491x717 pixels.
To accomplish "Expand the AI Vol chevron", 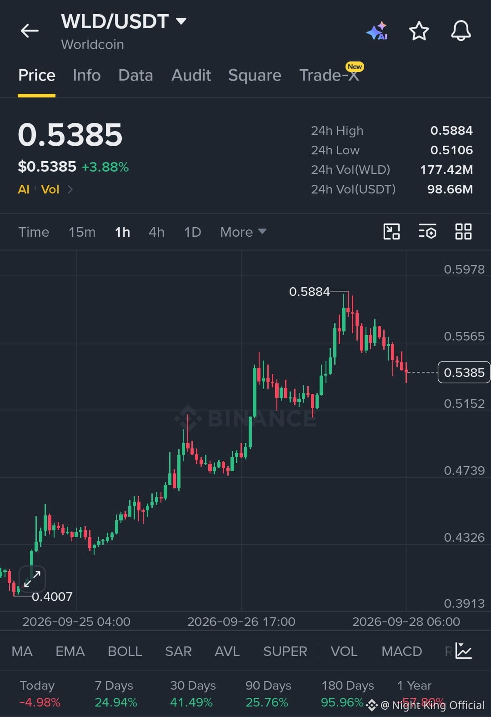I will click(x=70, y=189).
